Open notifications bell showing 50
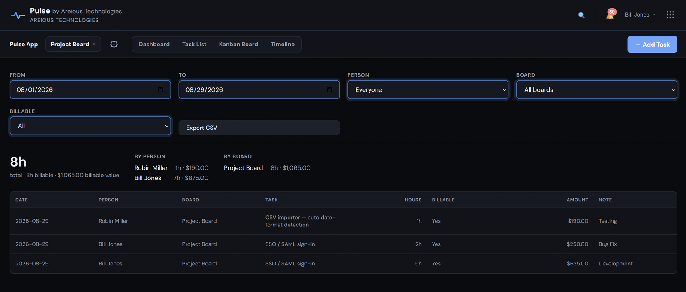Screen dimensions: 686x292 611,15
